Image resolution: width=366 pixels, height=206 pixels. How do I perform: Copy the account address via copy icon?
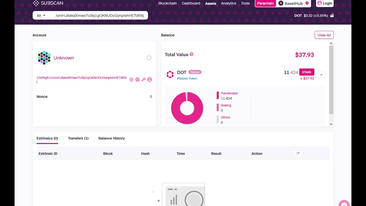(131, 80)
